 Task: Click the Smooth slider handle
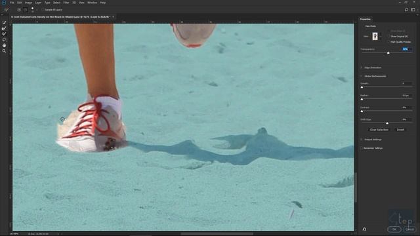[362, 87]
